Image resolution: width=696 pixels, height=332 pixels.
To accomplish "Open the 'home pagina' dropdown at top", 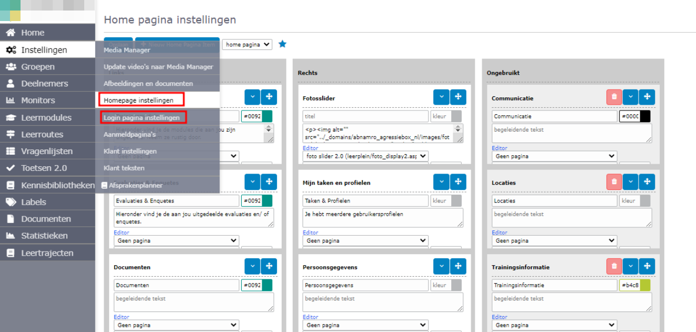I will click(x=247, y=45).
